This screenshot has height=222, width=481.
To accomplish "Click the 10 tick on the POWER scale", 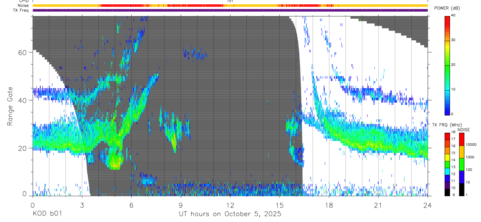I will point(453,90).
